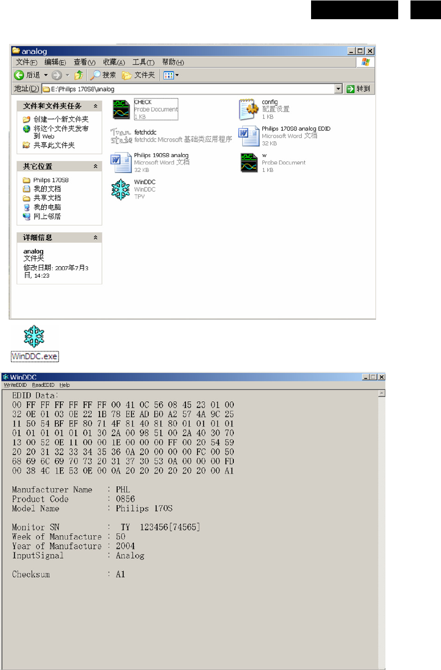Open the Help menu in WinDDC
441x670 pixels.
click(65, 385)
